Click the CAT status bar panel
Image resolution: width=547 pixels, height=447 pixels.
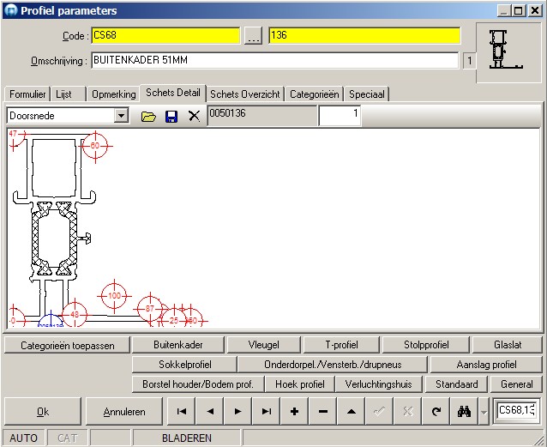click(67, 438)
